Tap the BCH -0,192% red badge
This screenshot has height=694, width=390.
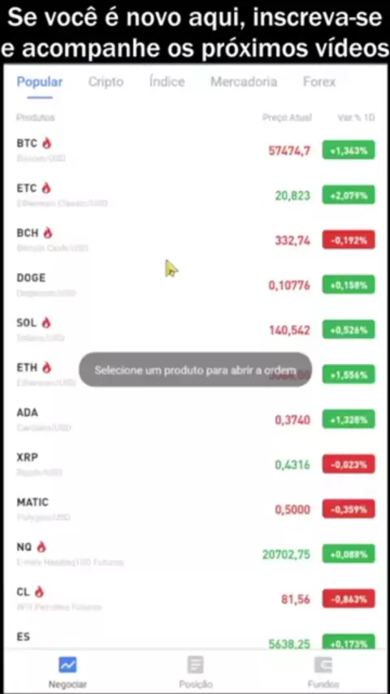349,240
